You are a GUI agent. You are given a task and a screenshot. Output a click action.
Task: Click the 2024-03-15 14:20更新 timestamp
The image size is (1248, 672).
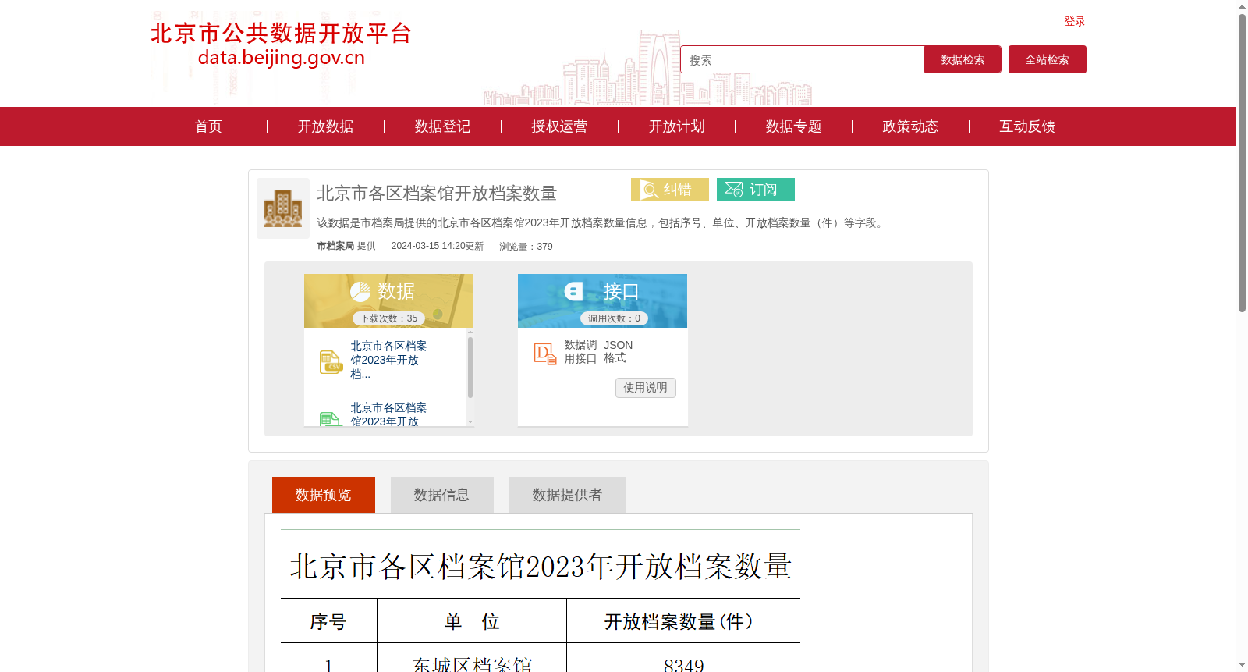438,246
